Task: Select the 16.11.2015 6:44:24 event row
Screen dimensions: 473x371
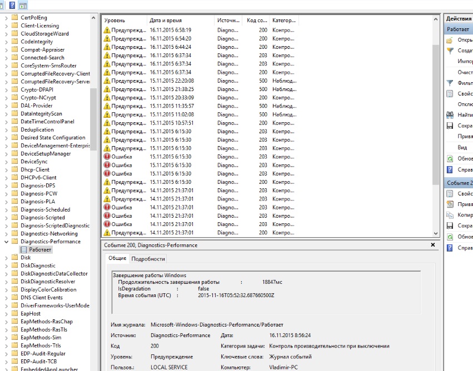Action: click(x=200, y=47)
